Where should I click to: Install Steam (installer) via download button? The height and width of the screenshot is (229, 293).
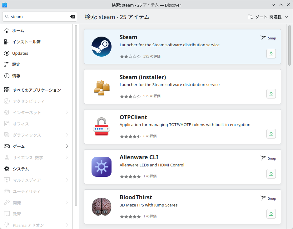(271, 94)
